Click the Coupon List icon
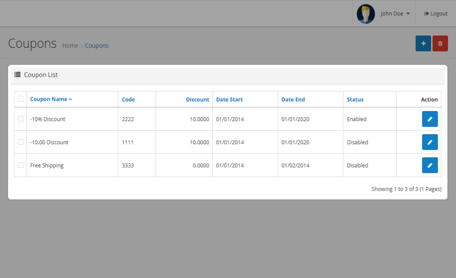The image size is (456, 278). click(x=18, y=75)
